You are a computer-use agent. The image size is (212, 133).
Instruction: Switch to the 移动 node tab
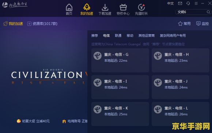130,35
